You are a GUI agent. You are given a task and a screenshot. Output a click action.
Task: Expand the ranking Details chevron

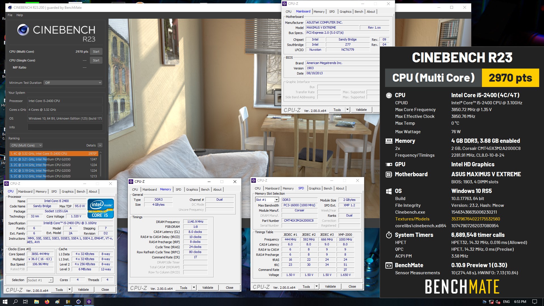[100, 145]
